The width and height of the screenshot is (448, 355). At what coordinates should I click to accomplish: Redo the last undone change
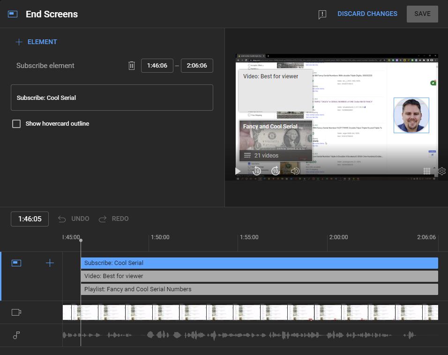coord(113,219)
